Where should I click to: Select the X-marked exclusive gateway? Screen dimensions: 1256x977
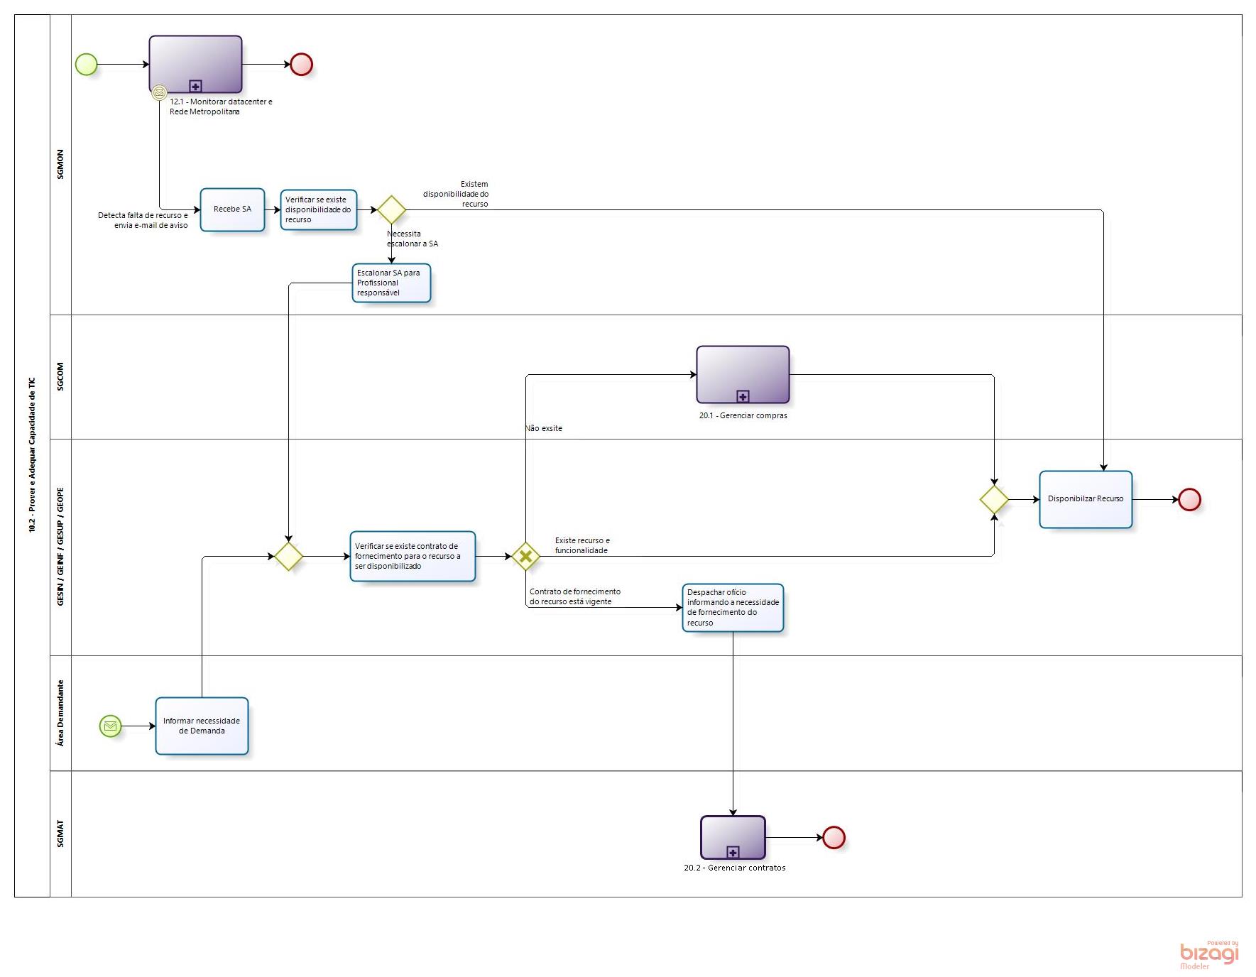[525, 557]
